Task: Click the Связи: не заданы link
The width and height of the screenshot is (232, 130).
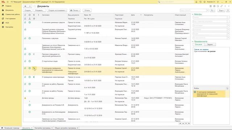Action: (x=201, y=49)
